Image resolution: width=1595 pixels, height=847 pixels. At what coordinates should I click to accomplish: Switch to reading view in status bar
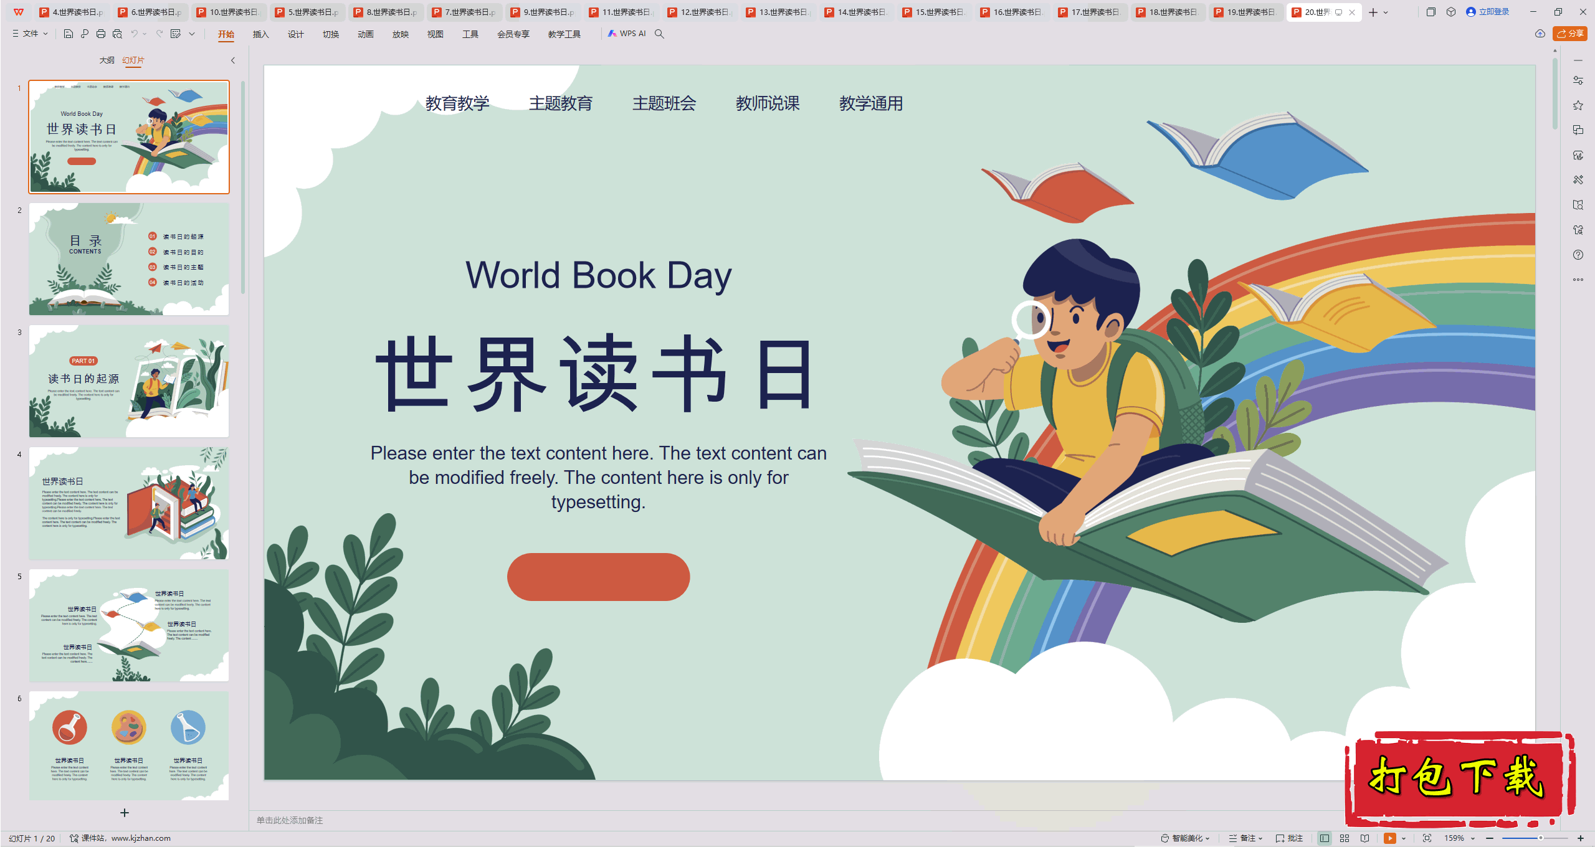tap(1364, 838)
